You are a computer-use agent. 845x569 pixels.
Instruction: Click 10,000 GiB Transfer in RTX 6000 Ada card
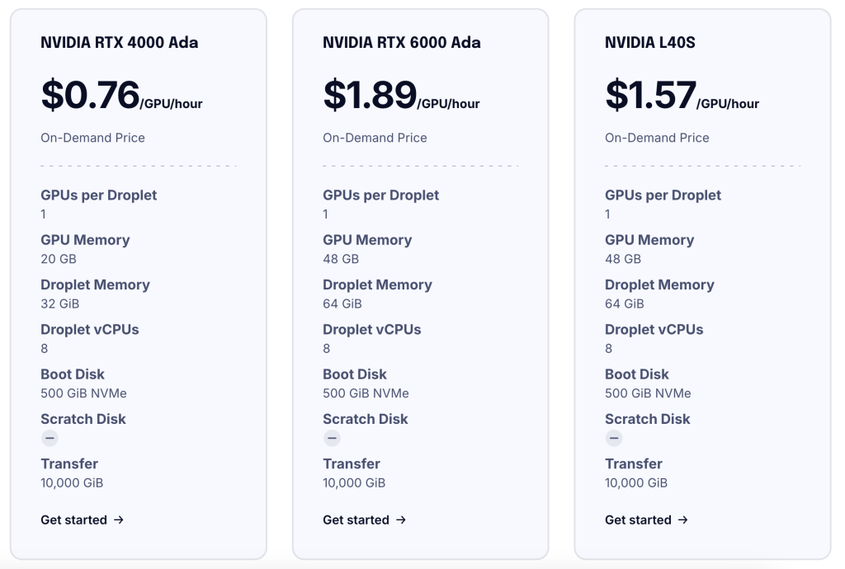(354, 483)
